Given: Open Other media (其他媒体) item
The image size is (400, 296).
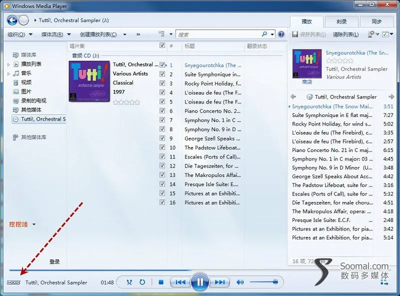Looking at the screenshot, I should click(27, 110).
